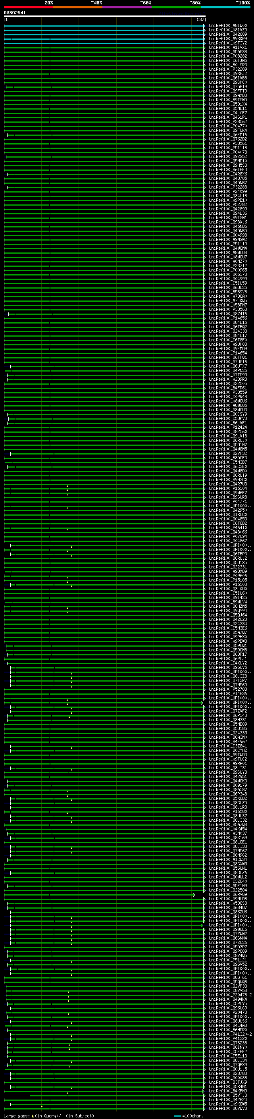Click the UniRef100_P23712 entry
This screenshot has height=1119, width=254.
228,266
